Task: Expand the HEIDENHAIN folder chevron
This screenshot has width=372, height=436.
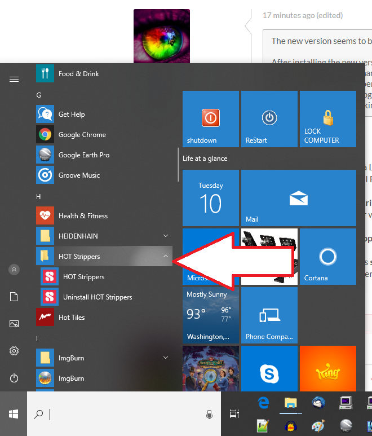Action: pyautogui.click(x=166, y=236)
